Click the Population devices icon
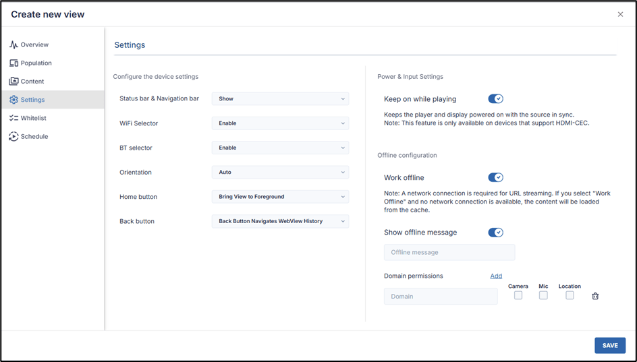The image size is (637, 362). click(x=13, y=63)
